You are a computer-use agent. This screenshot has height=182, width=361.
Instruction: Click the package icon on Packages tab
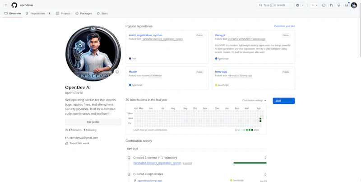[x=77, y=14]
